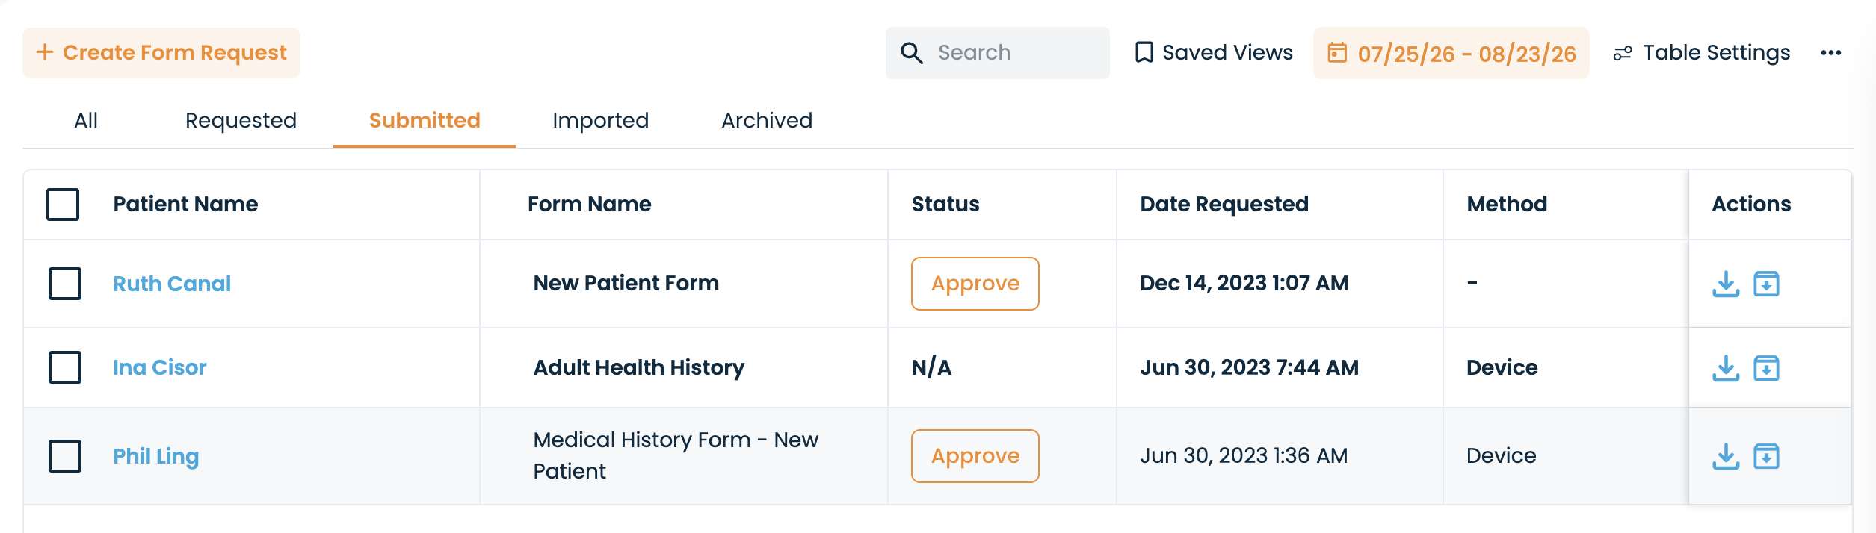
Task: Open Saved Views
Action: (1214, 53)
